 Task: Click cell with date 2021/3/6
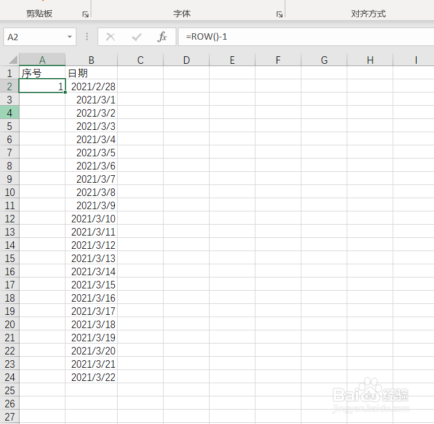pyautogui.click(x=91, y=165)
